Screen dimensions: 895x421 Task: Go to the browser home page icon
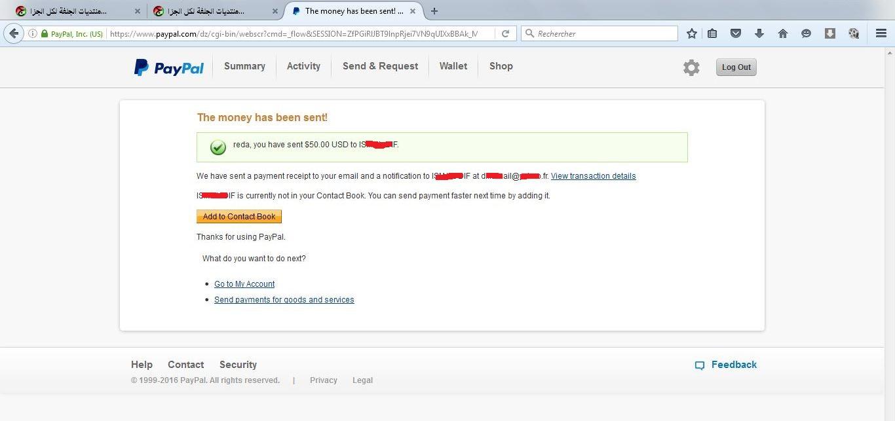point(783,33)
